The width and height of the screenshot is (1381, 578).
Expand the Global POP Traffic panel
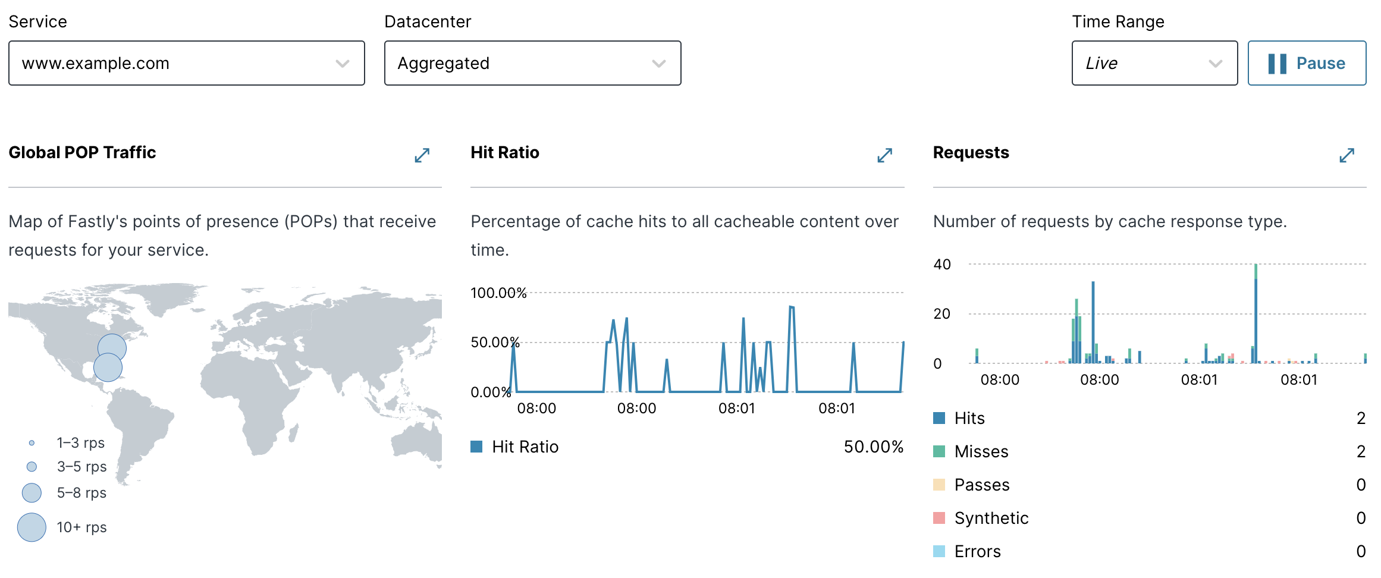pyautogui.click(x=421, y=156)
